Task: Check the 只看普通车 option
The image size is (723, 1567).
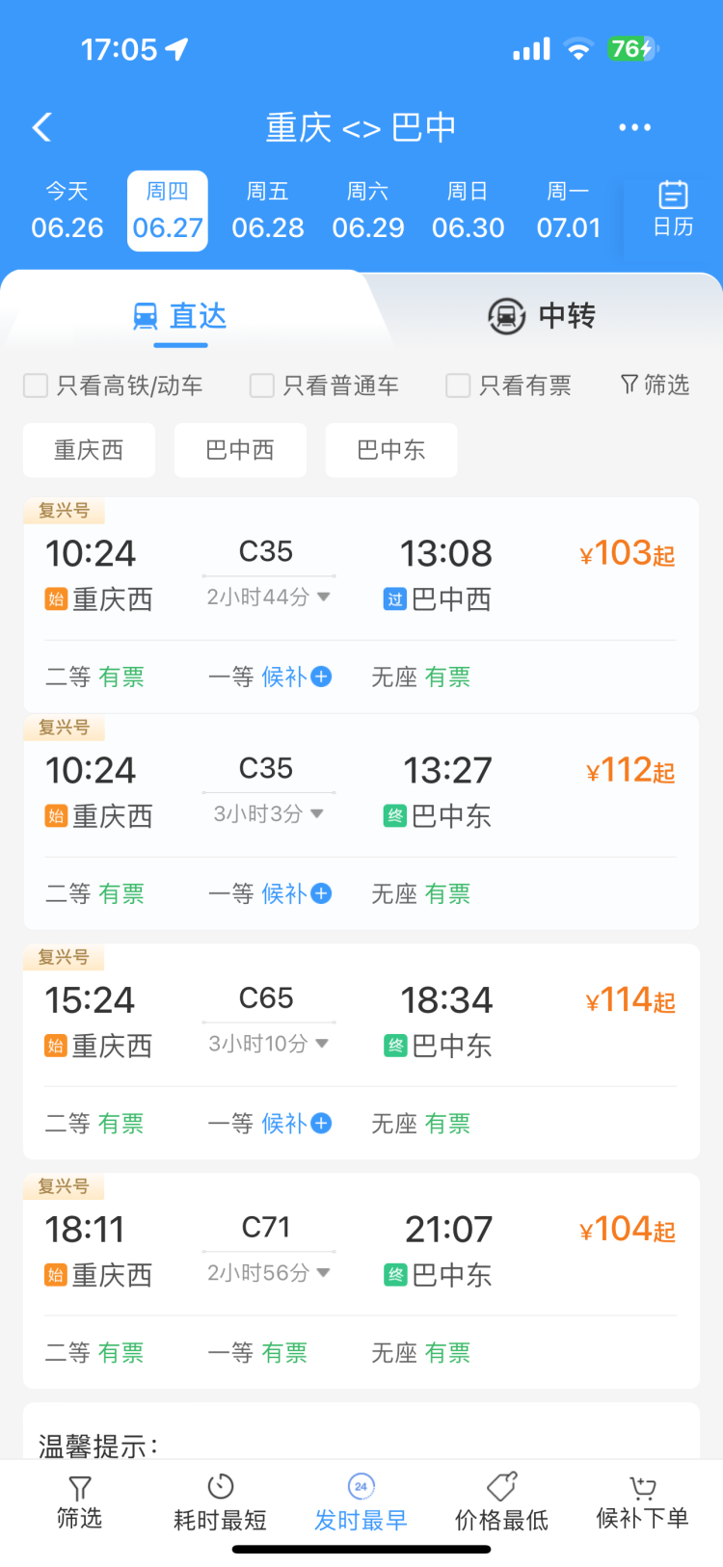Action: click(x=261, y=385)
